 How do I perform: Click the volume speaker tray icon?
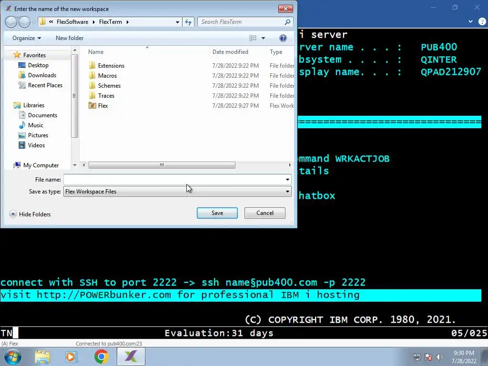[440, 357]
